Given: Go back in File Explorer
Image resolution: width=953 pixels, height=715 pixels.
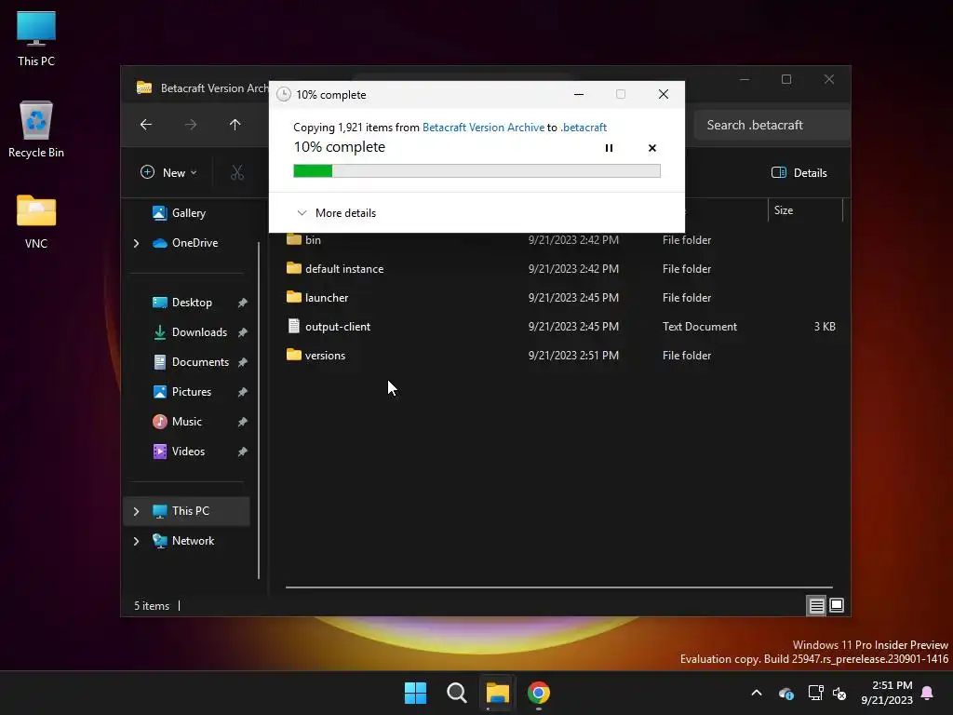Looking at the screenshot, I should [x=146, y=125].
